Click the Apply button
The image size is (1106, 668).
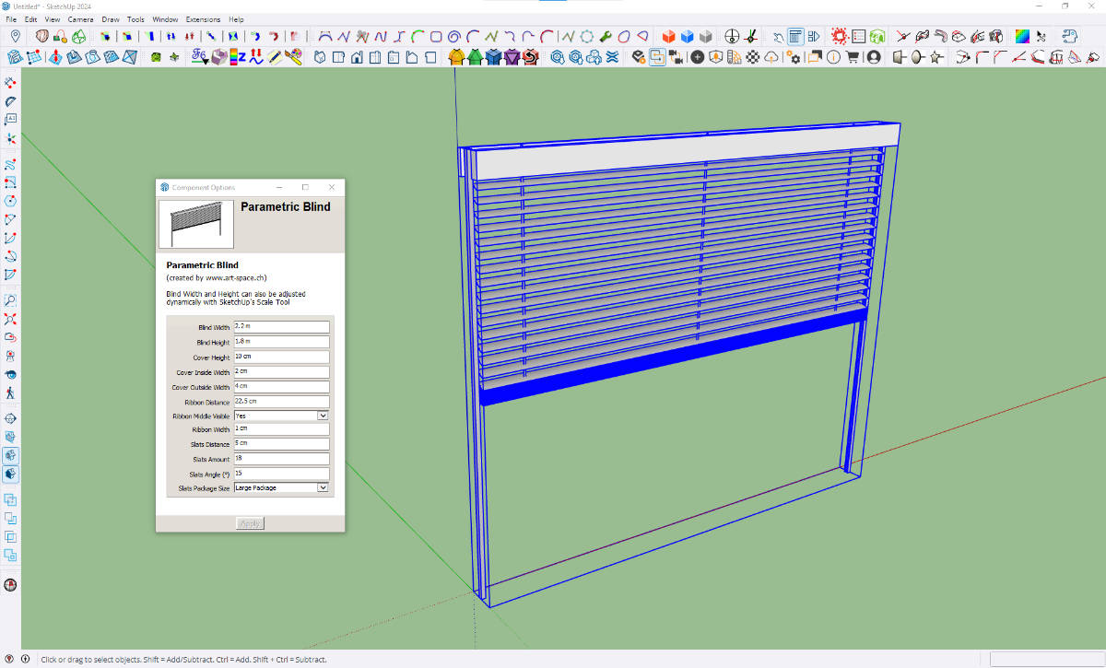(x=250, y=523)
